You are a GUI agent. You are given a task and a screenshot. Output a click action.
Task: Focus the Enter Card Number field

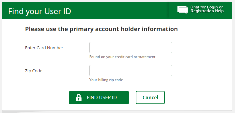click(131, 48)
